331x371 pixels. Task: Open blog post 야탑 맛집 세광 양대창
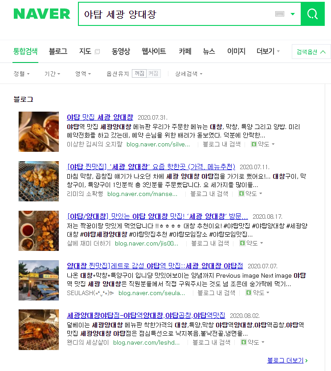(x=100, y=117)
